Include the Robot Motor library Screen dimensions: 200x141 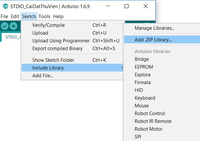coord(162,129)
